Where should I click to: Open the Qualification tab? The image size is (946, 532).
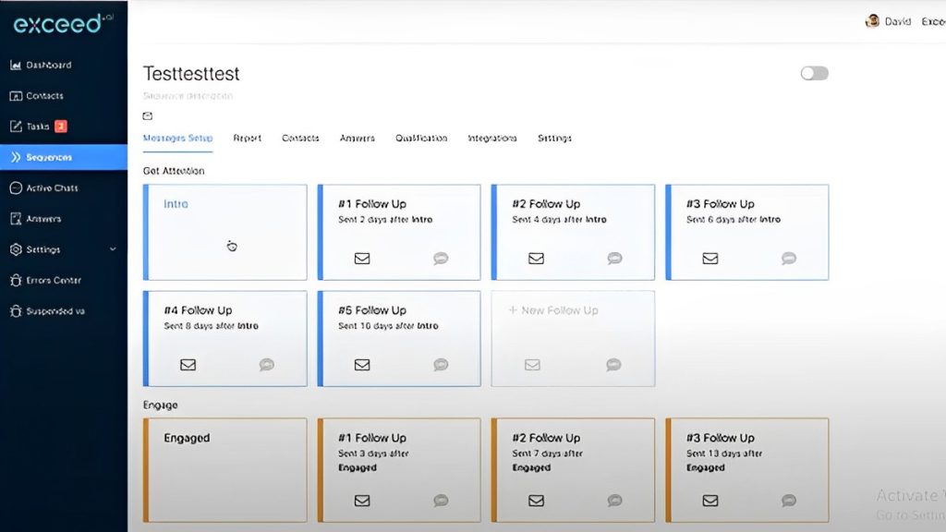coord(421,138)
